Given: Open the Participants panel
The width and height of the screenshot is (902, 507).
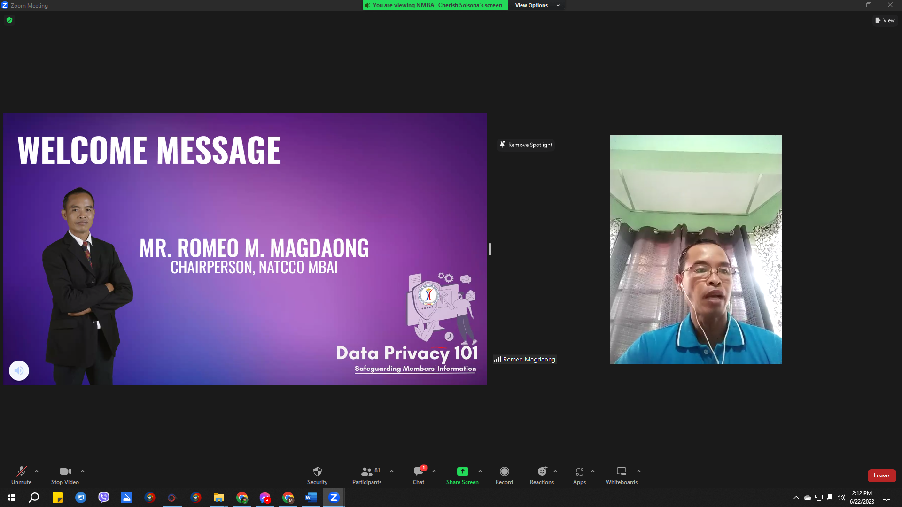Looking at the screenshot, I should (367, 475).
